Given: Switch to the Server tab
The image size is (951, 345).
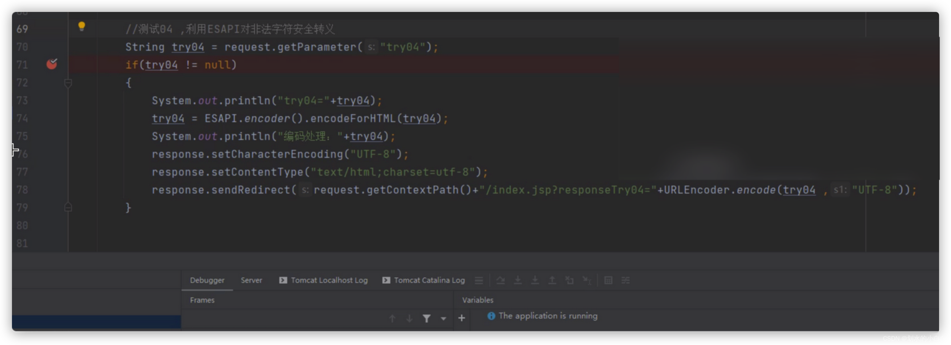Looking at the screenshot, I should (251, 280).
